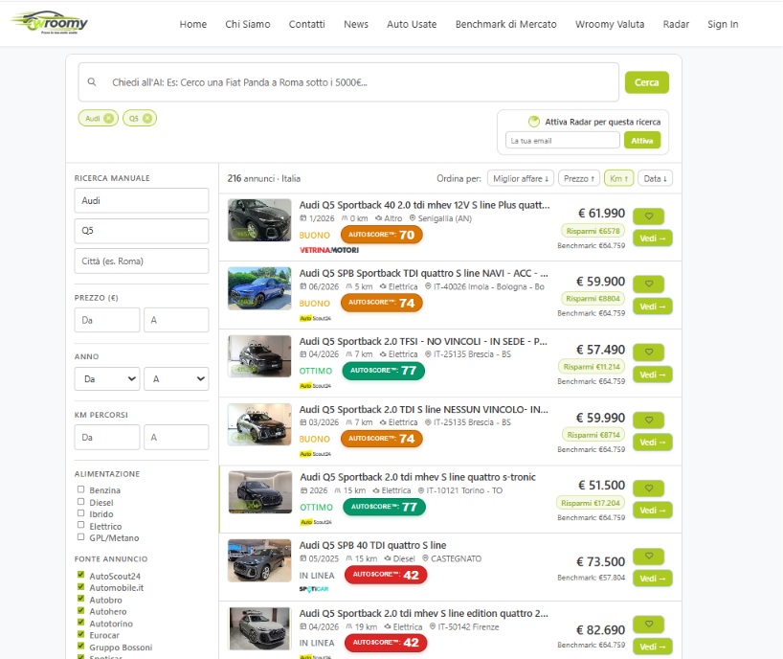Sort by Miglior affare
The image size is (783, 659).
click(521, 178)
